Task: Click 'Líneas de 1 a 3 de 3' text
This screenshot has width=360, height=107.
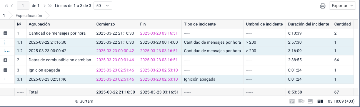Action: tap(73, 6)
